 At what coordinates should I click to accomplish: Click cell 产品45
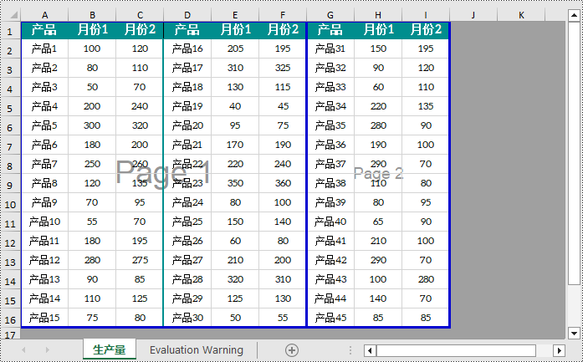point(330,318)
